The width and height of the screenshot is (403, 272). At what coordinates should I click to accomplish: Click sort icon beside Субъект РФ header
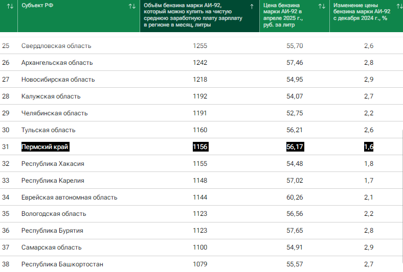click(x=132, y=6)
